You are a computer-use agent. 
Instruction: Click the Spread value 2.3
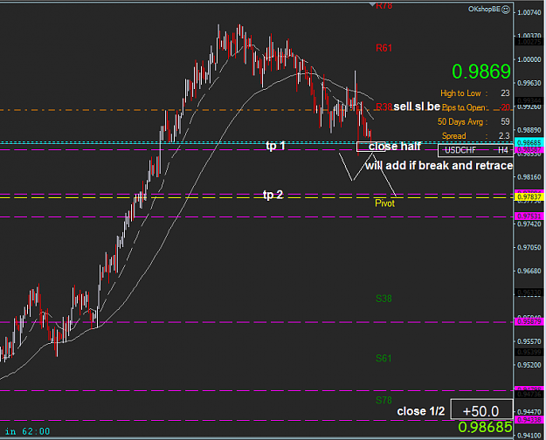504,136
